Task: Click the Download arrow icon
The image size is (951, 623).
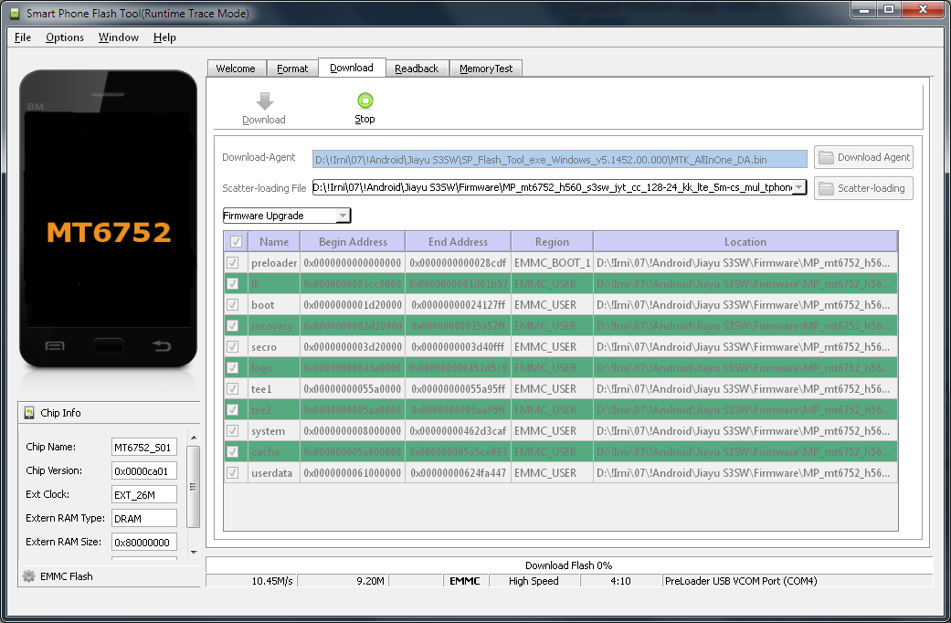Action: coord(264,100)
